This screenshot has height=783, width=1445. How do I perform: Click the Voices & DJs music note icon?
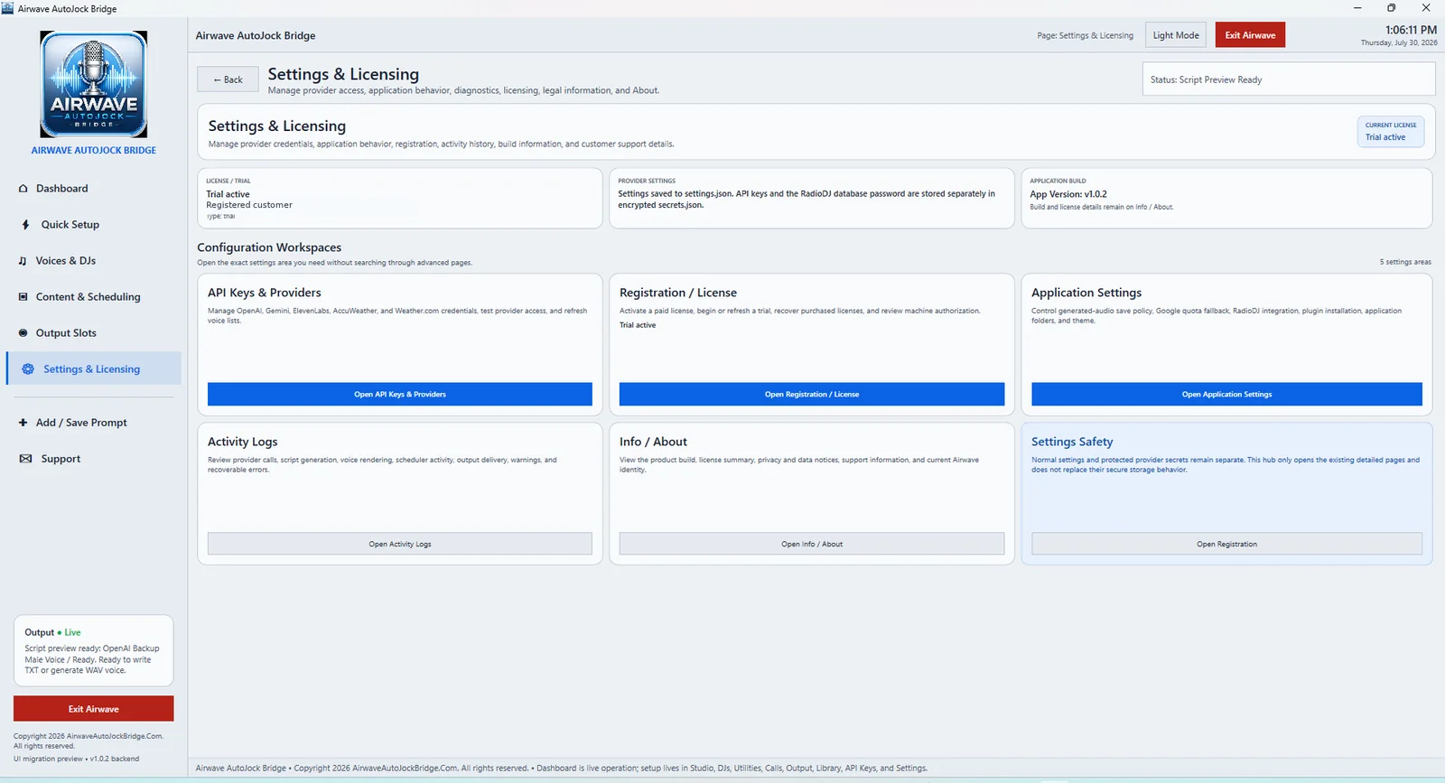pos(23,261)
